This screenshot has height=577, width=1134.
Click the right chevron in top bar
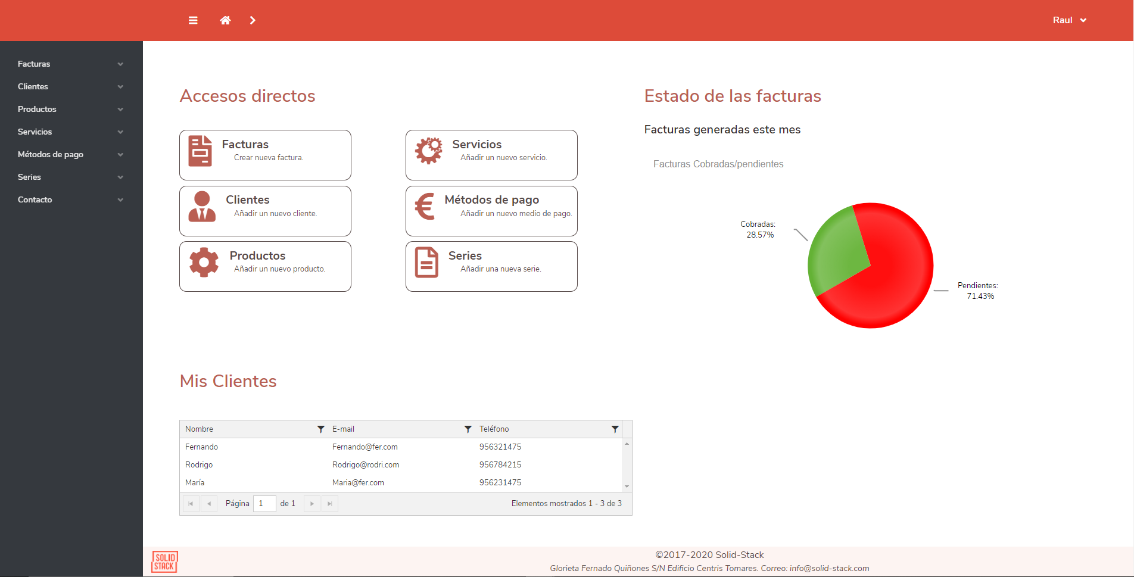(x=253, y=20)
